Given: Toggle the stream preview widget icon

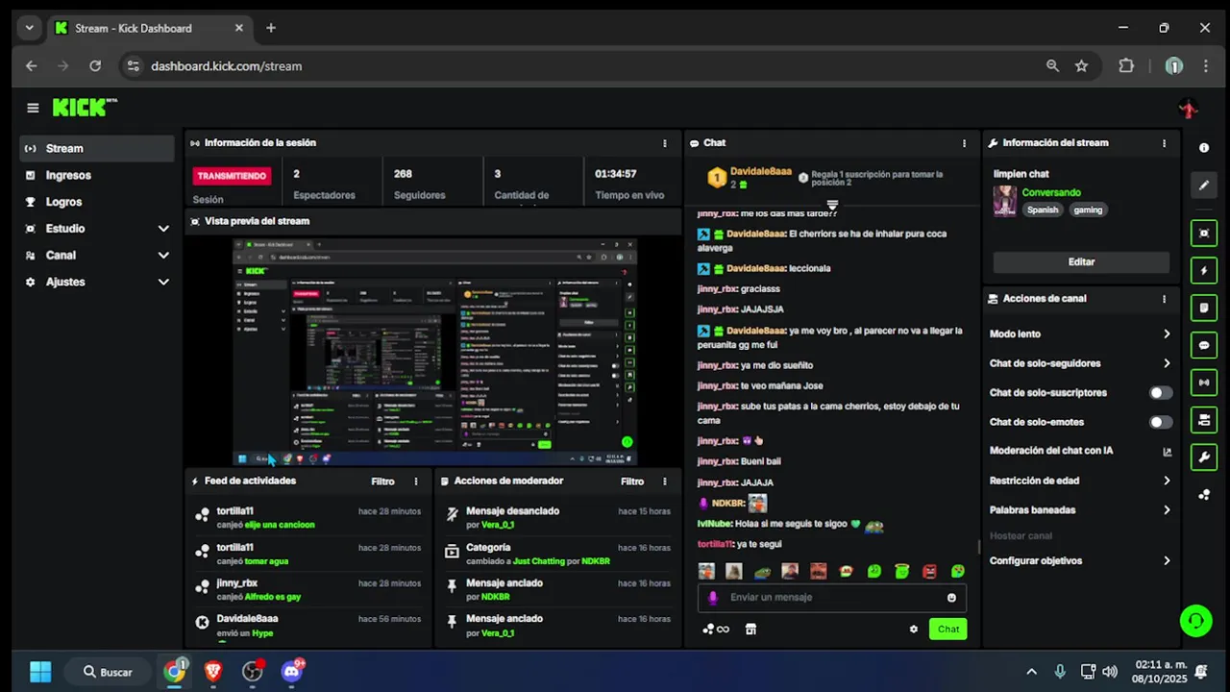Looking at the screenshot, I should pyautogui.click(x=1204, y=234).
